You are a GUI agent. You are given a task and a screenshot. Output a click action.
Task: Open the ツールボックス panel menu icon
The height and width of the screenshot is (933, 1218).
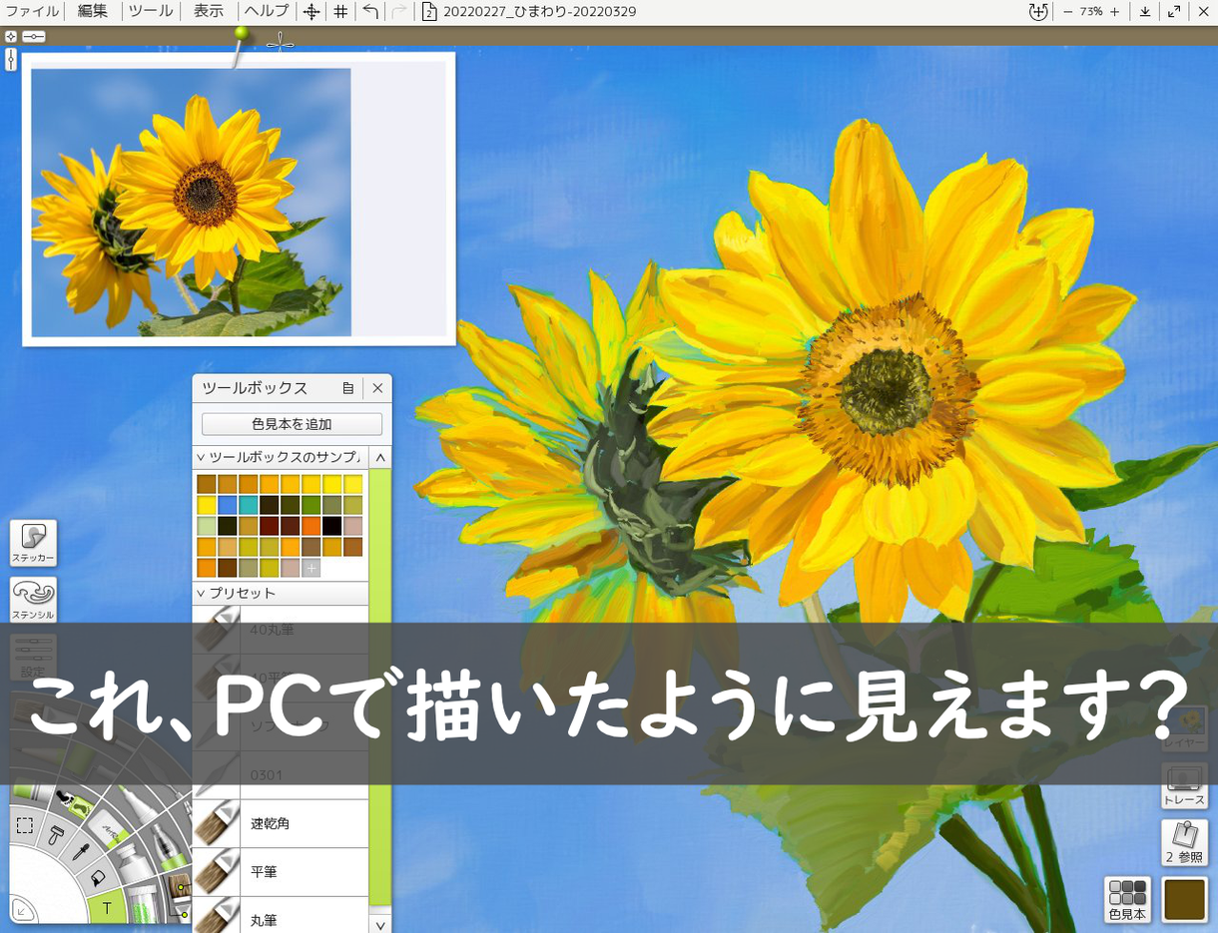tap(348, 388)
